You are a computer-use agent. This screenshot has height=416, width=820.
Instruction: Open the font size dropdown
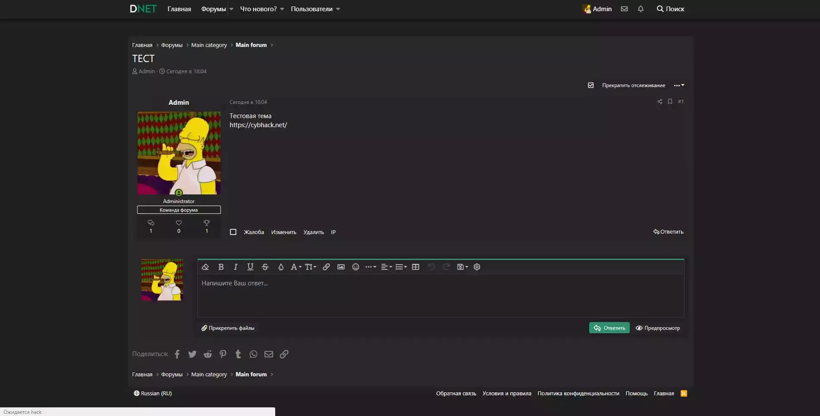coord(311,267)
